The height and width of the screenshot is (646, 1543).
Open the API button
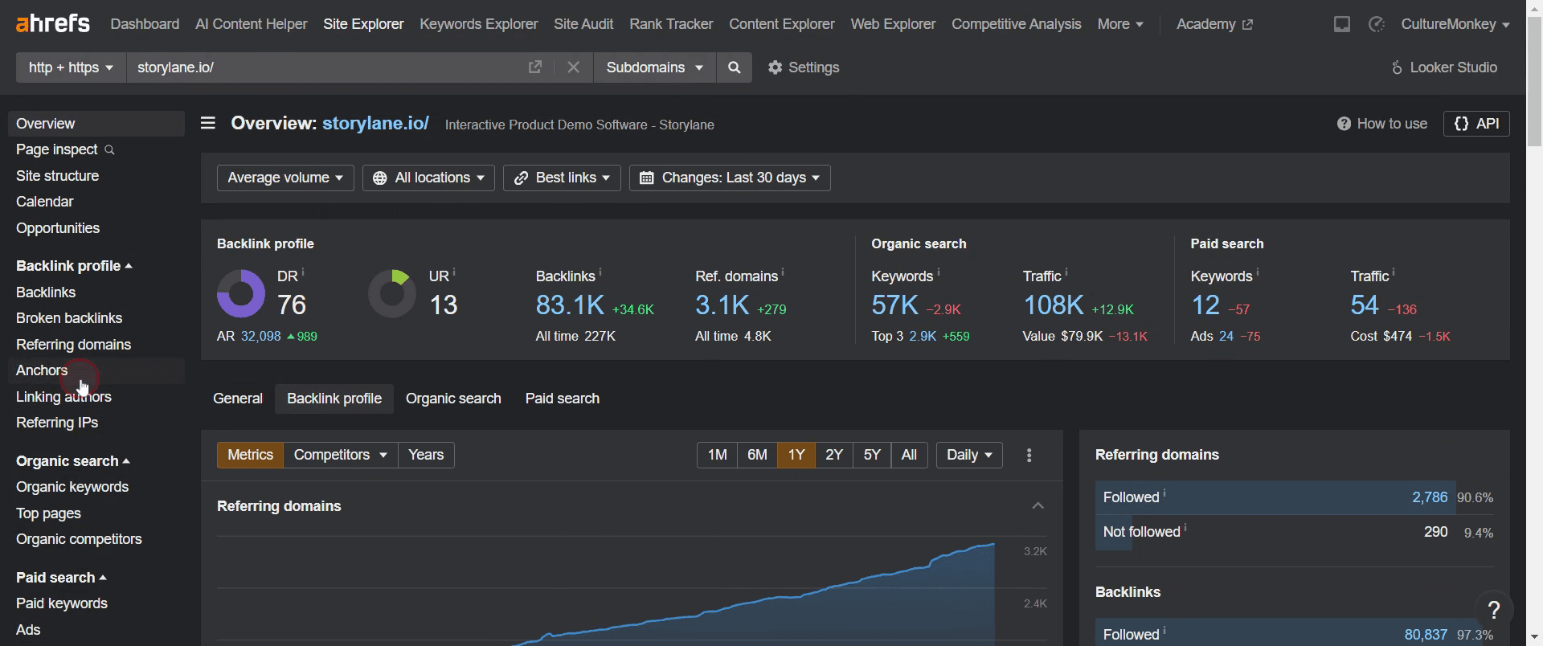(x=1476, y=124)
